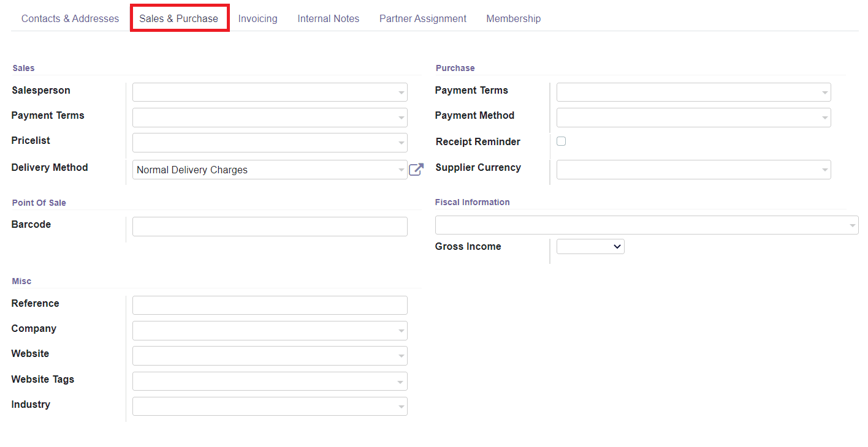868x447 pixels.
Task: Open the Invoicing tab
Action: [x=257, y=18]
